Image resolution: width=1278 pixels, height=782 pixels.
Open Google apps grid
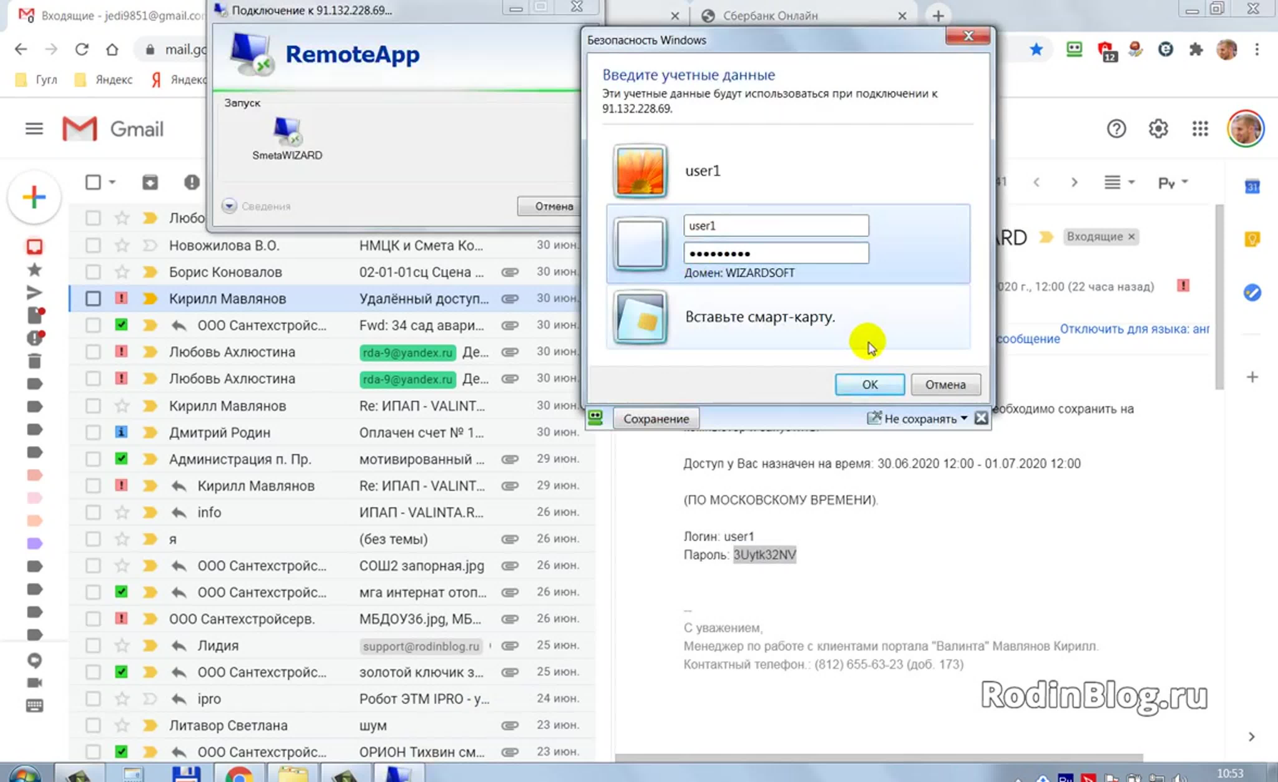(x=1200, y=128)
